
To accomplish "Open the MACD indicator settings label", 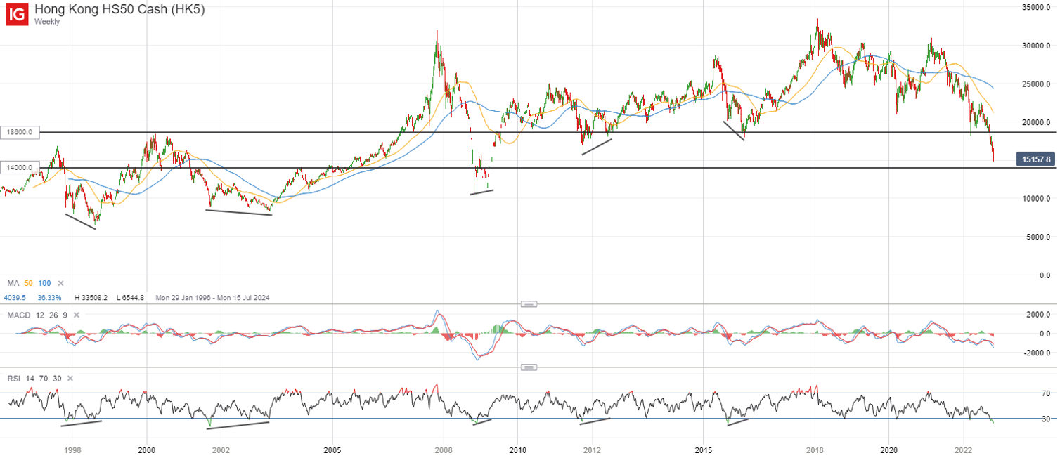I will pos(19,315).
